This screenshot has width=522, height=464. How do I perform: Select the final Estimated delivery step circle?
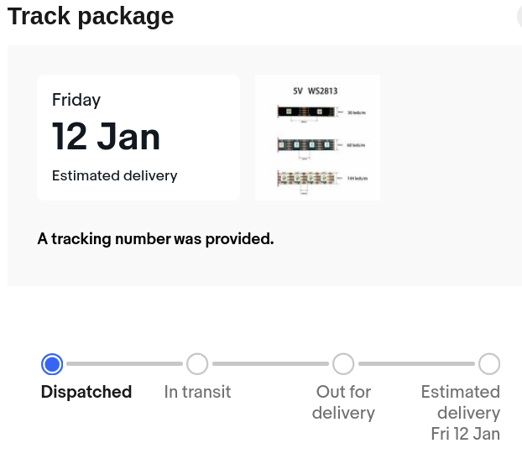pos(489,364)
